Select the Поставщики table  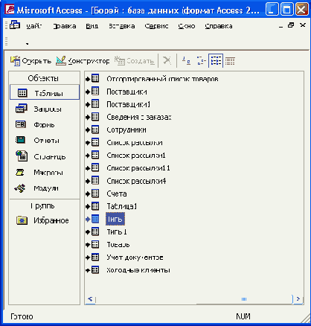126,92
